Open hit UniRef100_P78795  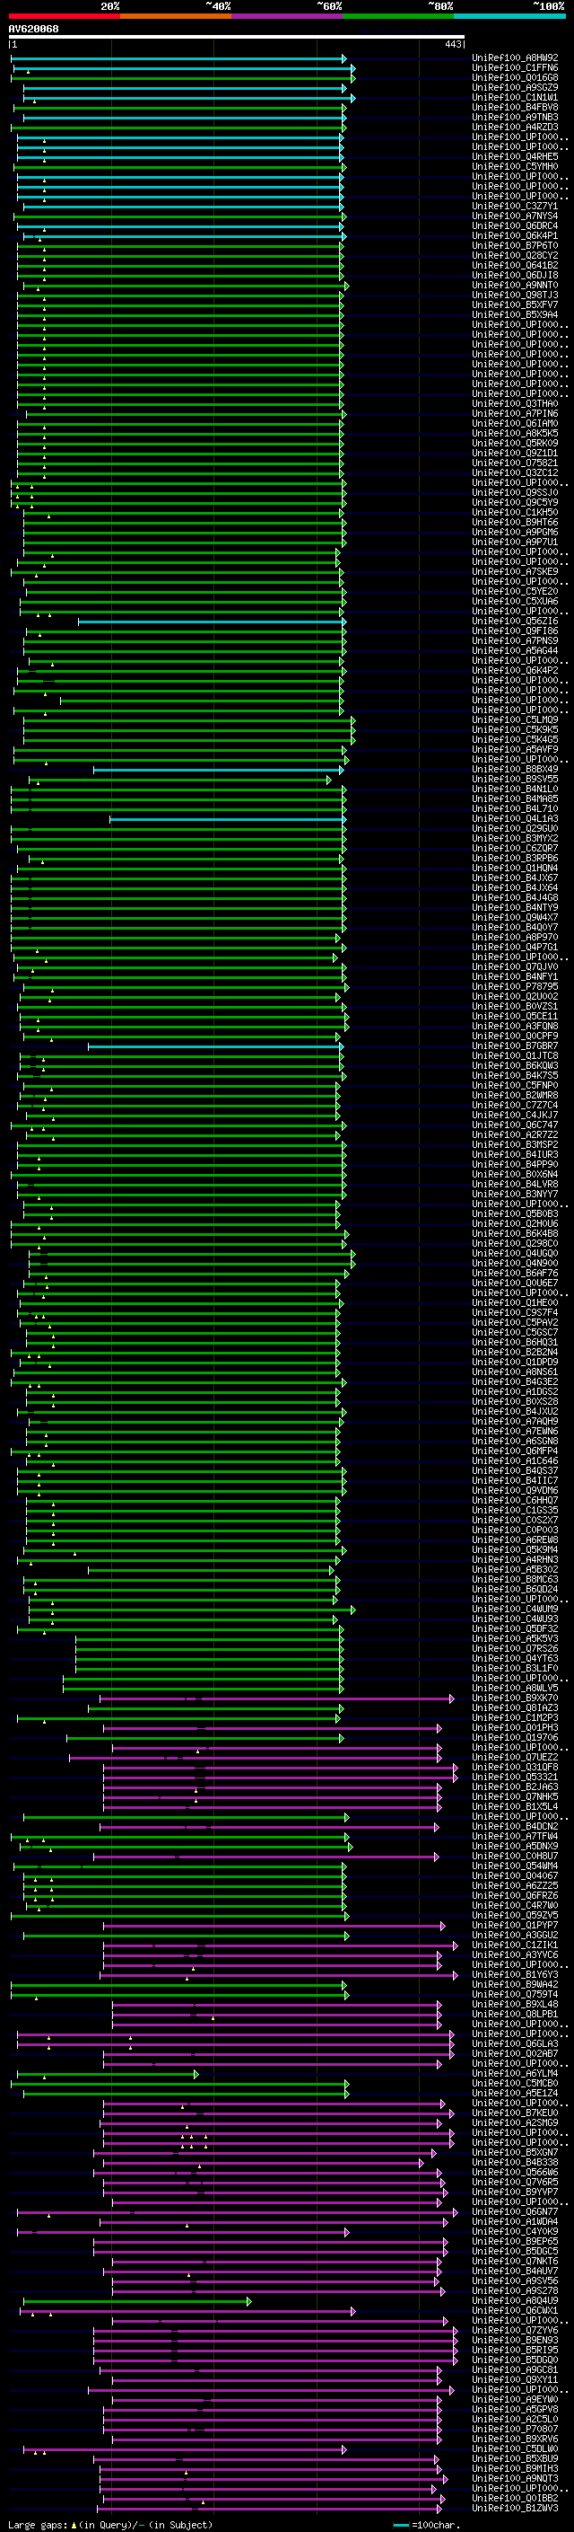pos(514,986)
